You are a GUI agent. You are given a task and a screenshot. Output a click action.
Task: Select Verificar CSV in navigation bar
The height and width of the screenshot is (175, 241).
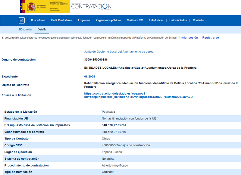tap(135, 20)
